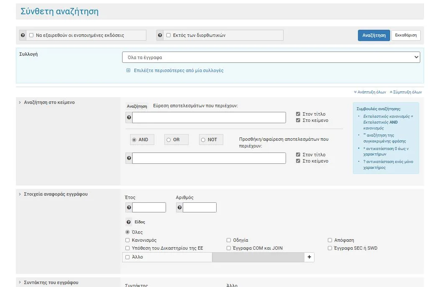Click Σύμπτυξη όλων to collapse all sections

click(x=406, y=92)
